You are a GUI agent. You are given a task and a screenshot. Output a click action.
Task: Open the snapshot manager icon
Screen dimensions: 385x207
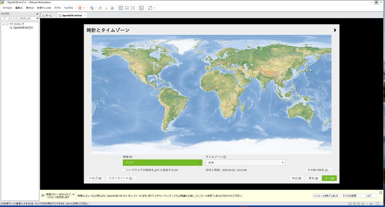tap(112, 8)
